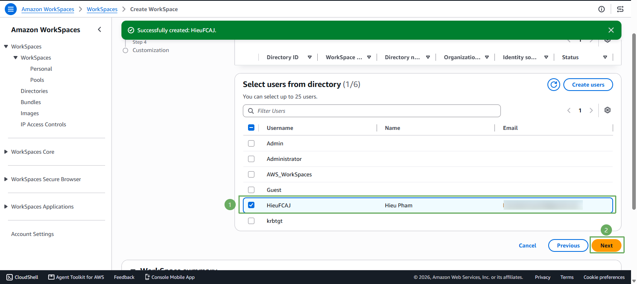Open Cookie preferences in footer

tap(604, 277)
